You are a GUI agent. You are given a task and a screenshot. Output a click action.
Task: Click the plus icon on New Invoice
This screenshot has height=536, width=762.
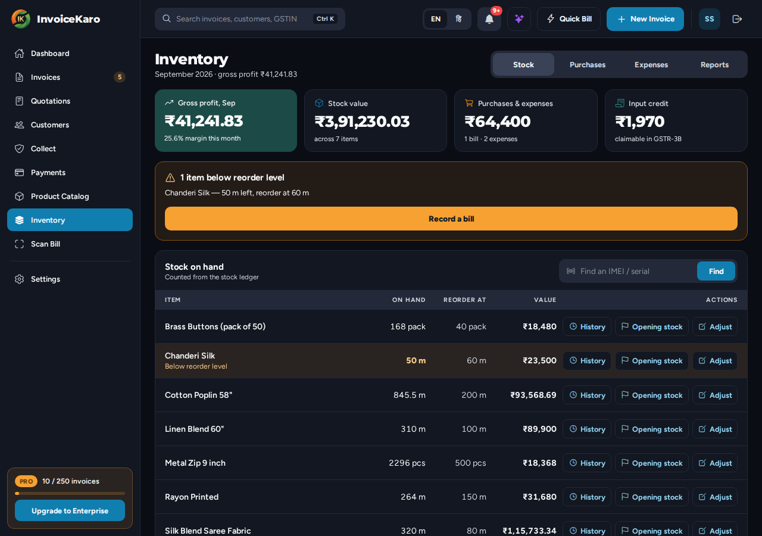(x=622, y=19)
